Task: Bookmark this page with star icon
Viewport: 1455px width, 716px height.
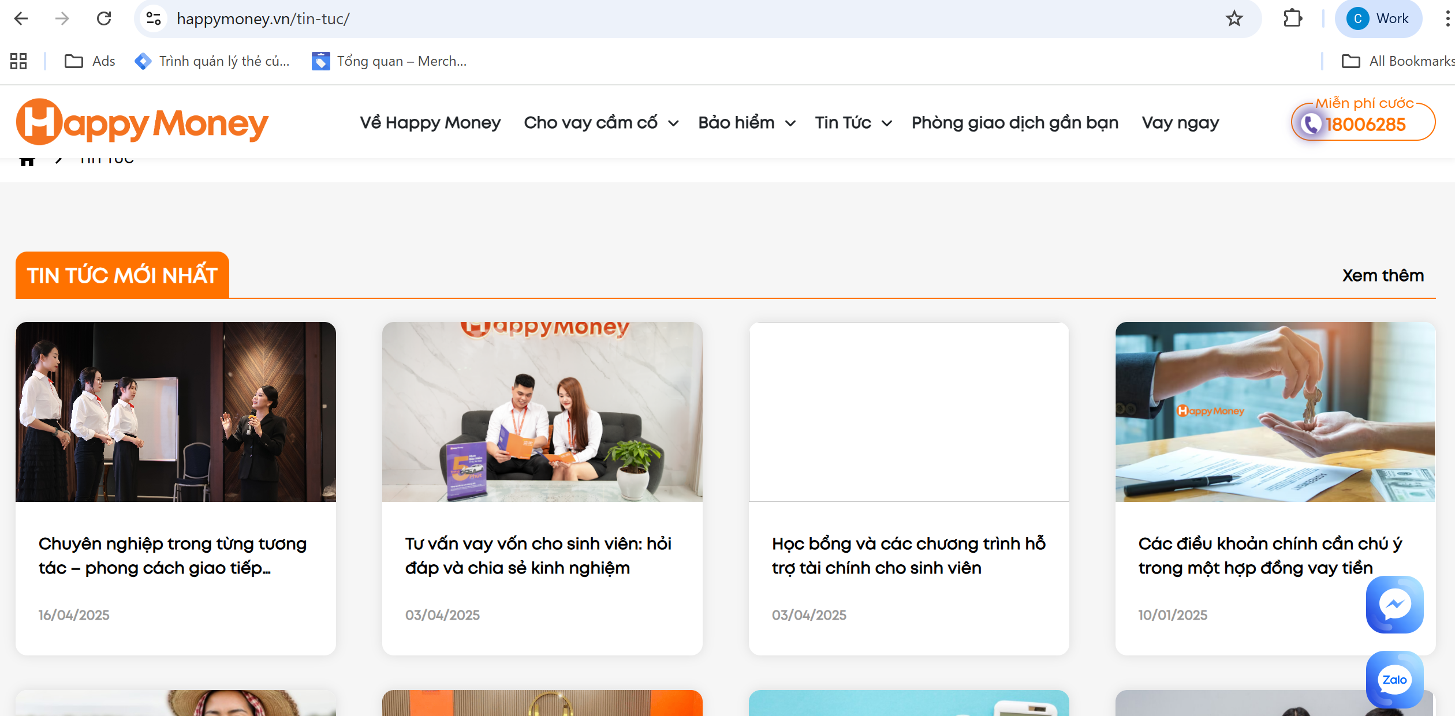Action: (x=1234, y=18)
